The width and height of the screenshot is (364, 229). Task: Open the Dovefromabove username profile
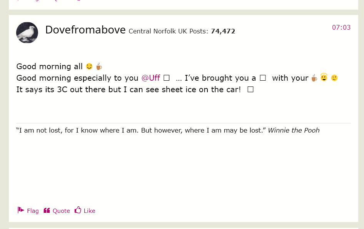(85, 30)
